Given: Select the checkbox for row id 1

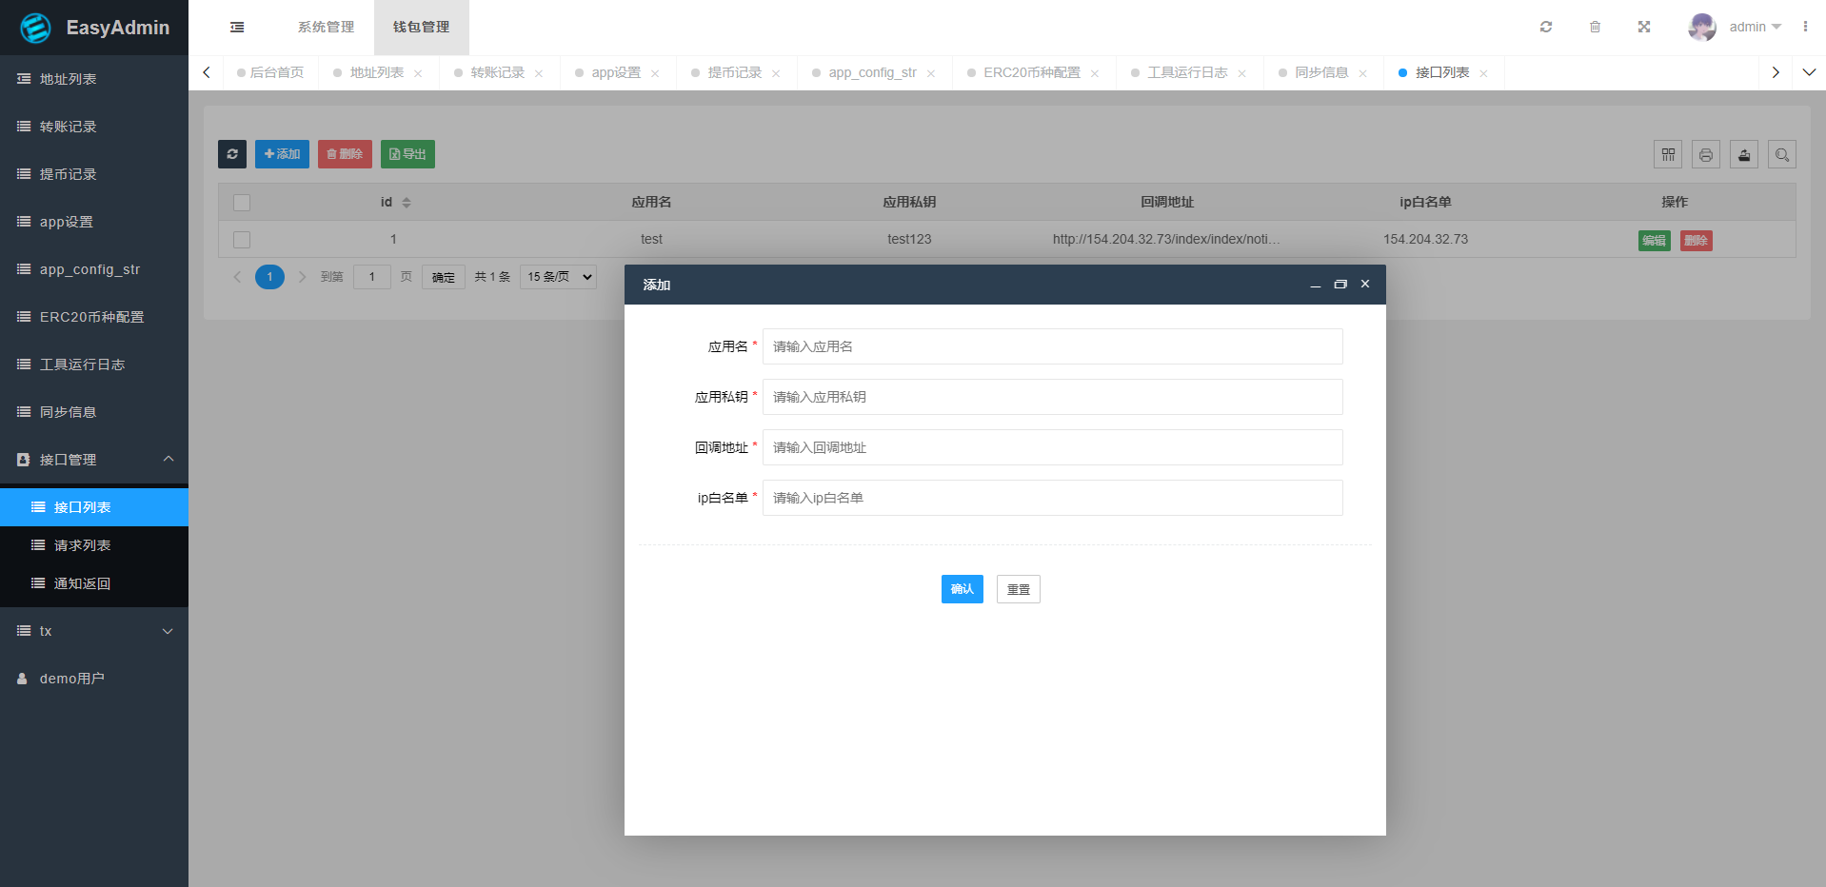Looking at the screenshot, I should point(241,239).
